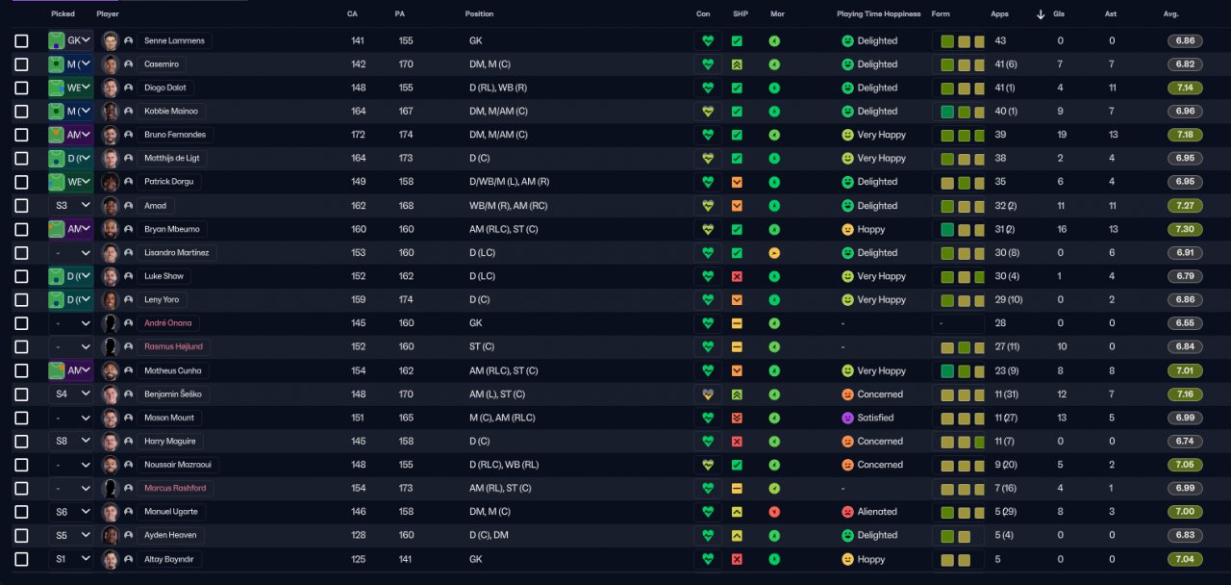The width and height of the screenshot is (1231, 585).
Task: Click Lisandro Martínez's yellow morale icon
Action: (774, 253)
